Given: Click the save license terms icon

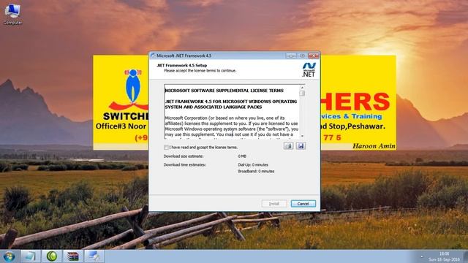Looking at the screenshot, I should tap(301, 146).
